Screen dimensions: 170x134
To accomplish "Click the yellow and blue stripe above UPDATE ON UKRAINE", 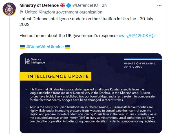I will 143,60.
